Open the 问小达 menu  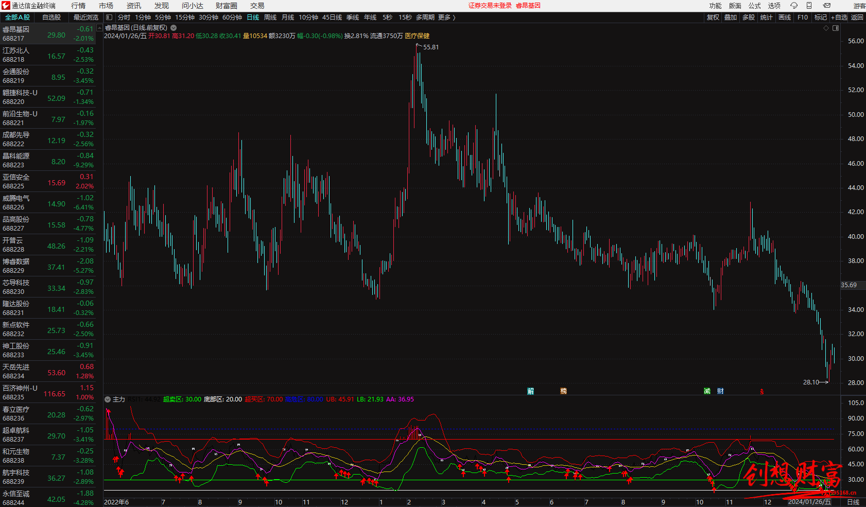[193, 6]
